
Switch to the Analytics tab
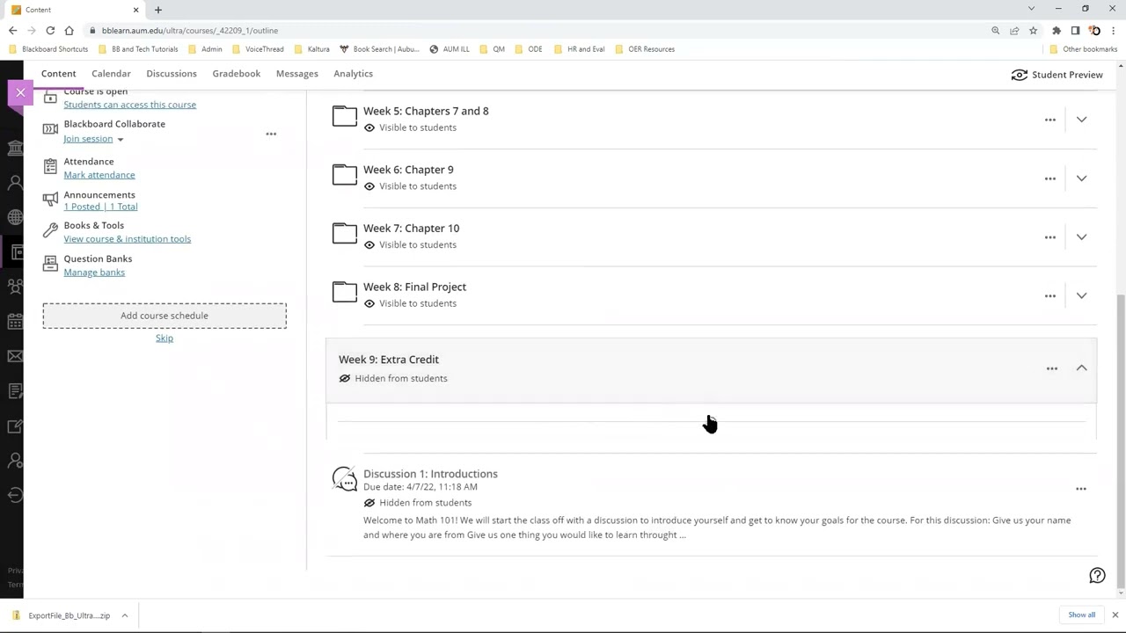pos(353,74)
